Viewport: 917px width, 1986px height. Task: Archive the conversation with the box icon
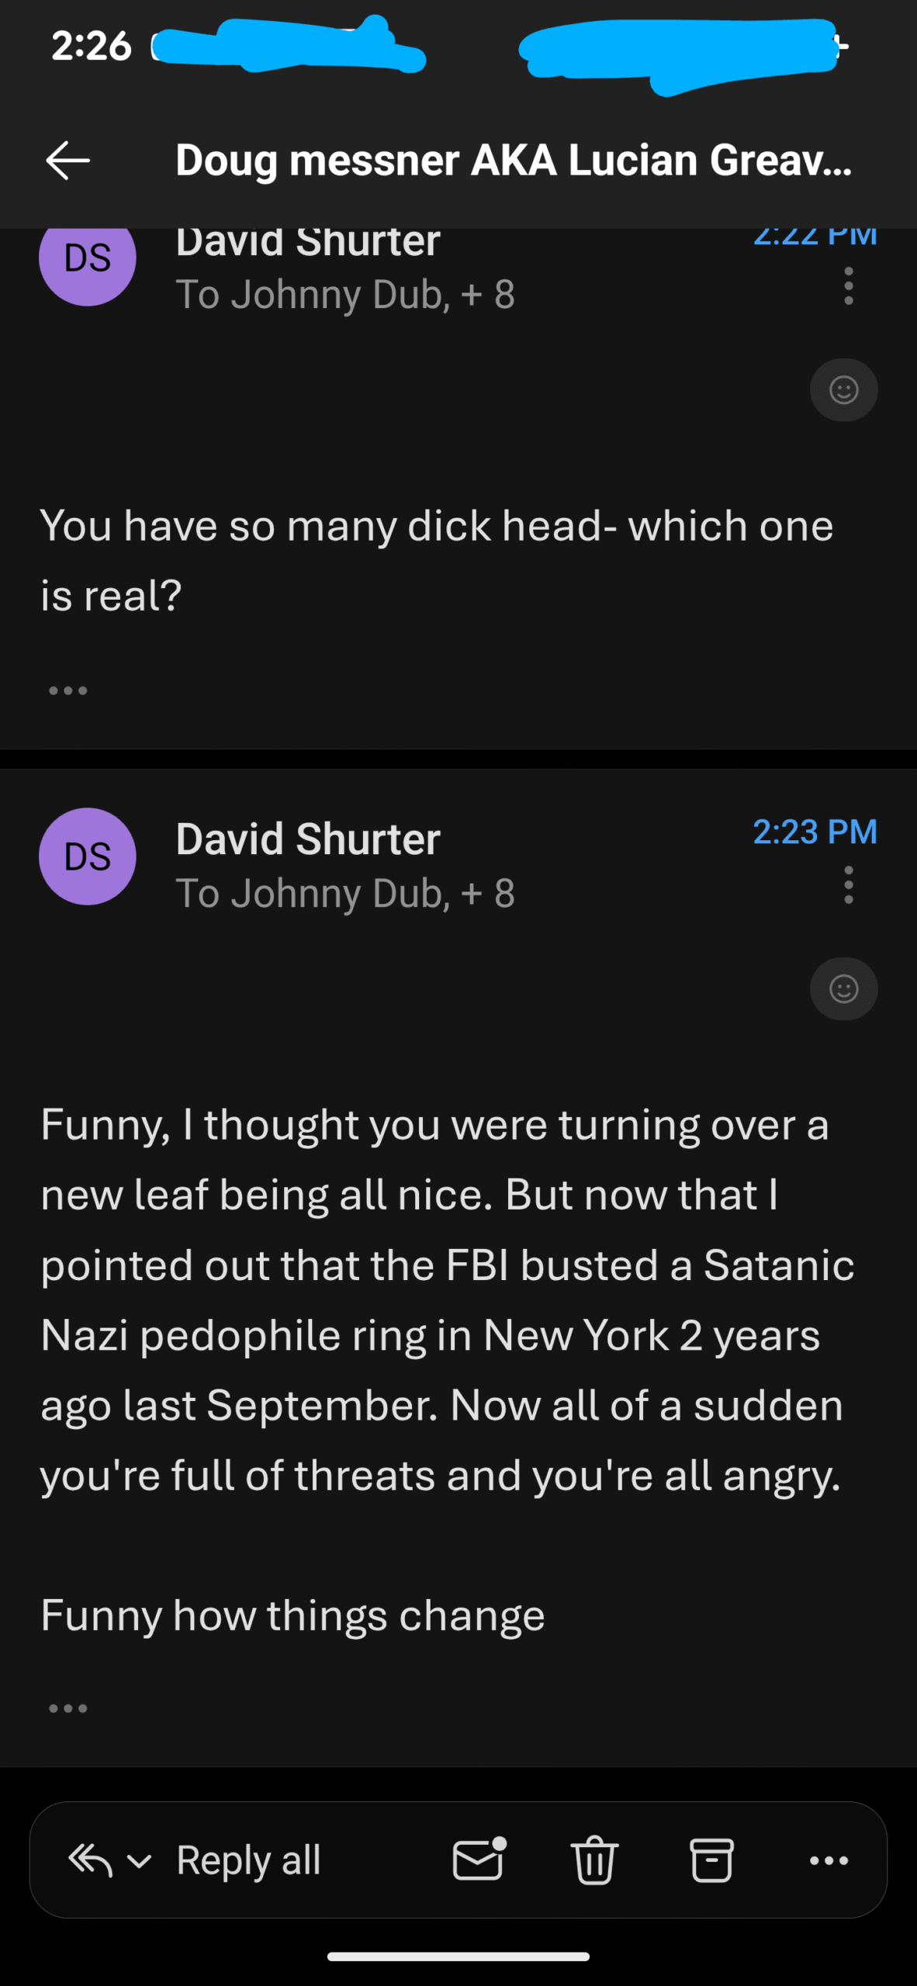click(711, 1860)
